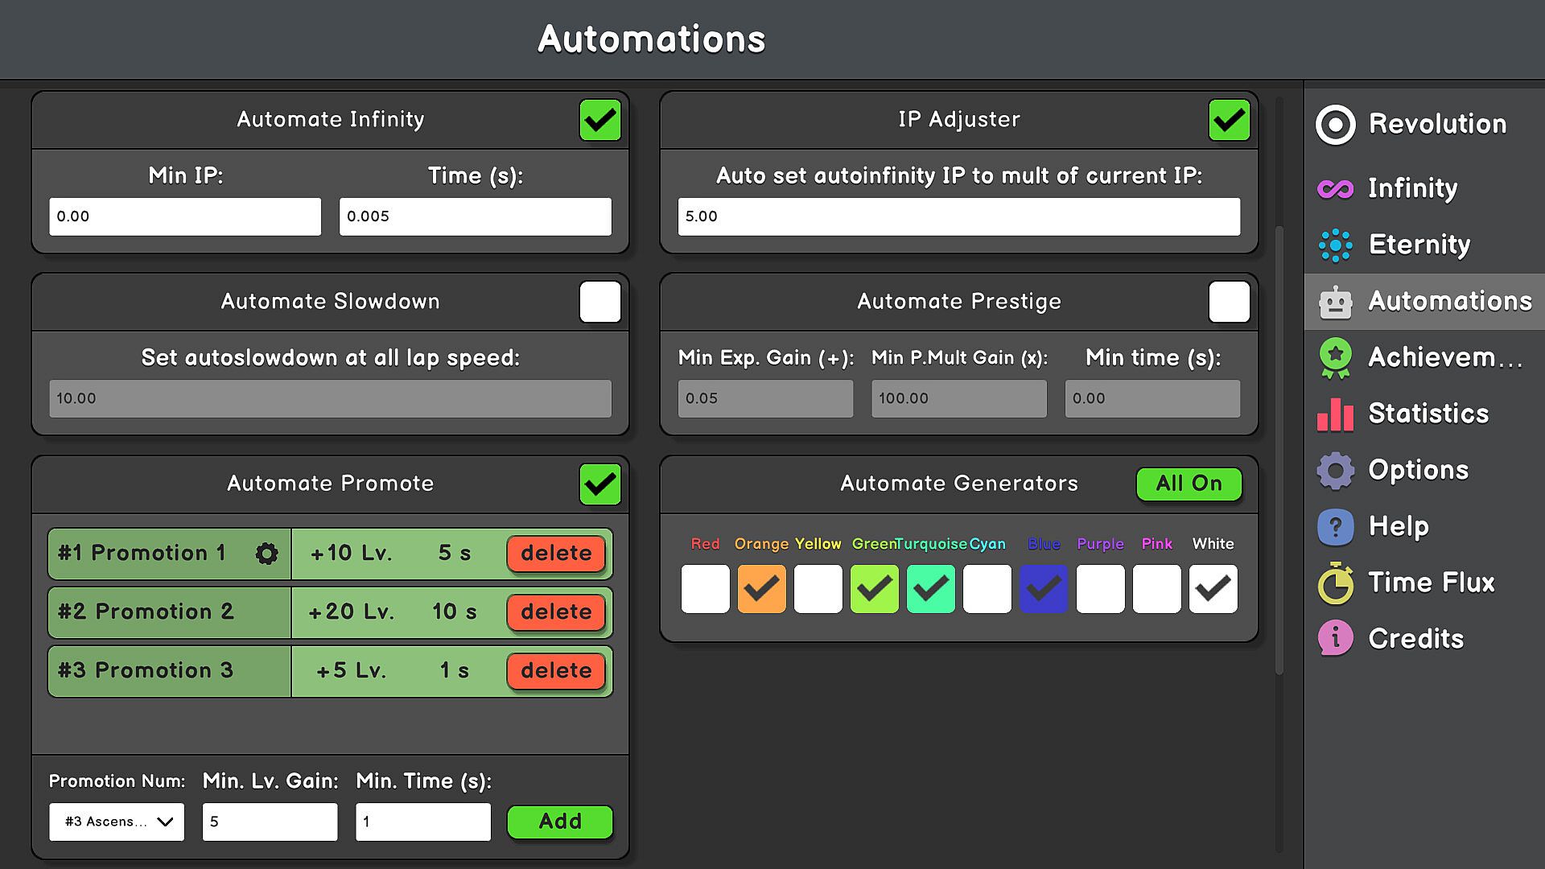Open Infinity via the pink loop icon
1545x869 pixels.
1335,189
